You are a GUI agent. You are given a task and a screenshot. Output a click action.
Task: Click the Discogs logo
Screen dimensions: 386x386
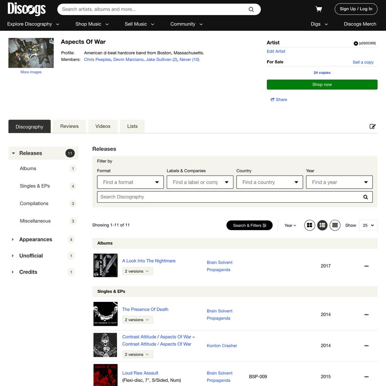[27, 9]
